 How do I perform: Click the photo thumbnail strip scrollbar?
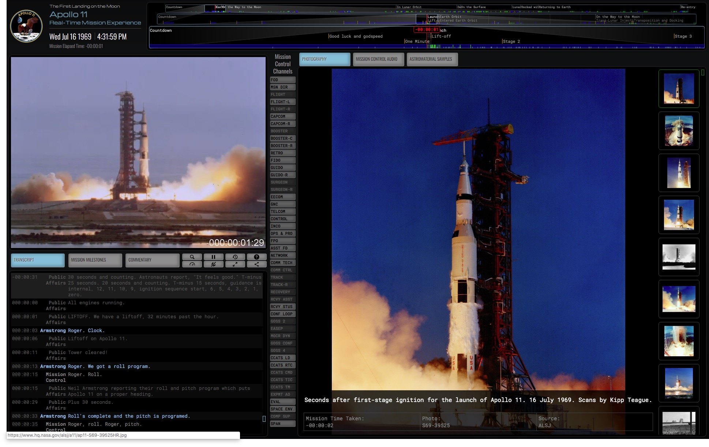point(703,73)
